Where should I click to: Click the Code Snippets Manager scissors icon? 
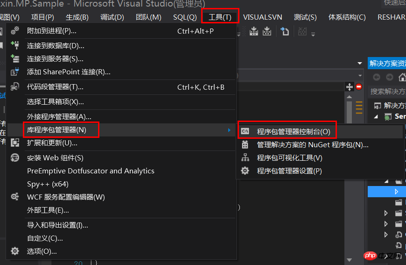pyautogui.click(x=15, y=86)
